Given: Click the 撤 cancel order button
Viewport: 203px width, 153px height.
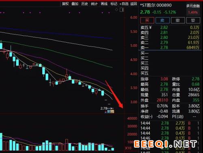Looking at the screenshot, I should click(178, 20).
